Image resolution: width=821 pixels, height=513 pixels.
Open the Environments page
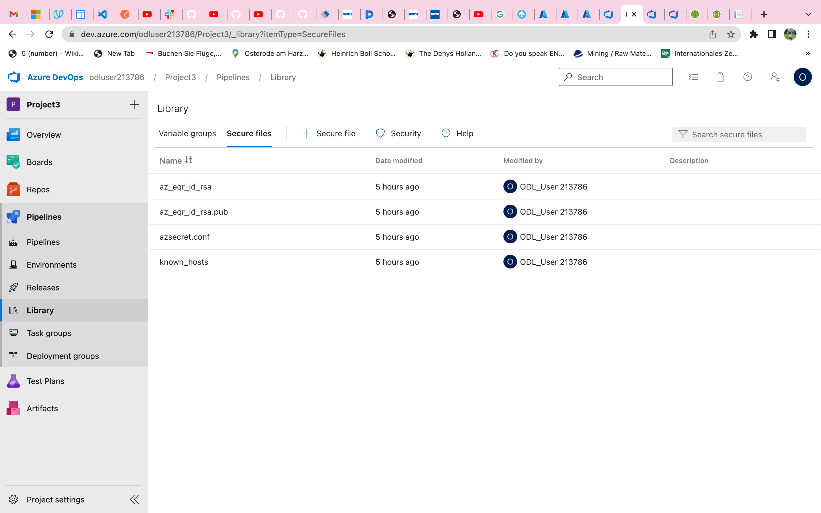pyautogui.click(x=52, y=265)
